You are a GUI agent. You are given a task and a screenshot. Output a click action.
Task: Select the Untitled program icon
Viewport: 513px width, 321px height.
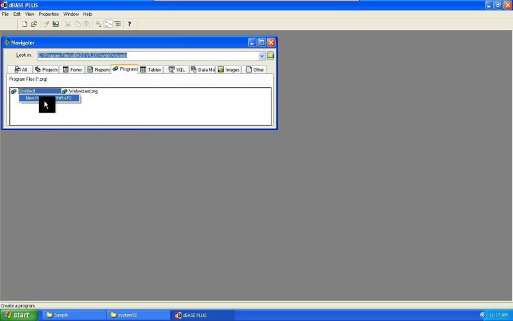pos(14,91)
